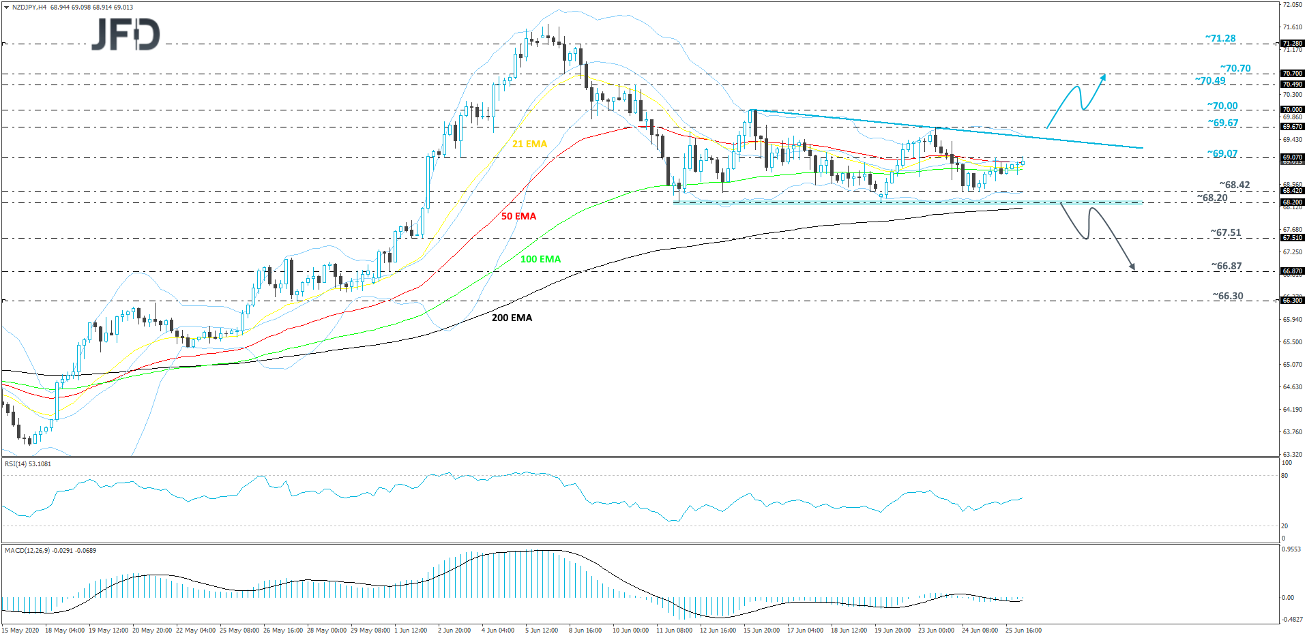Viewport: 1307px width, 638px height.
Task: Select the ~71.28 resistance annotation
Action: 1220,38
